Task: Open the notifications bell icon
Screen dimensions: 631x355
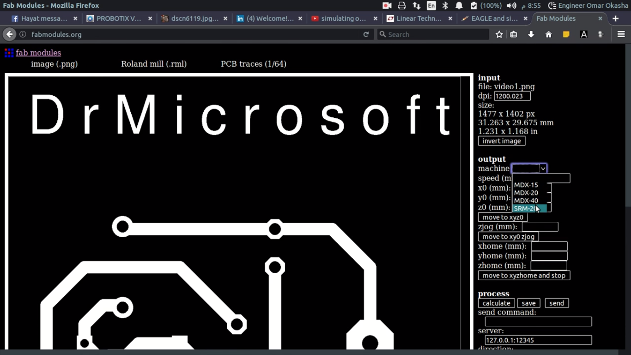Action: coord(459,6)
